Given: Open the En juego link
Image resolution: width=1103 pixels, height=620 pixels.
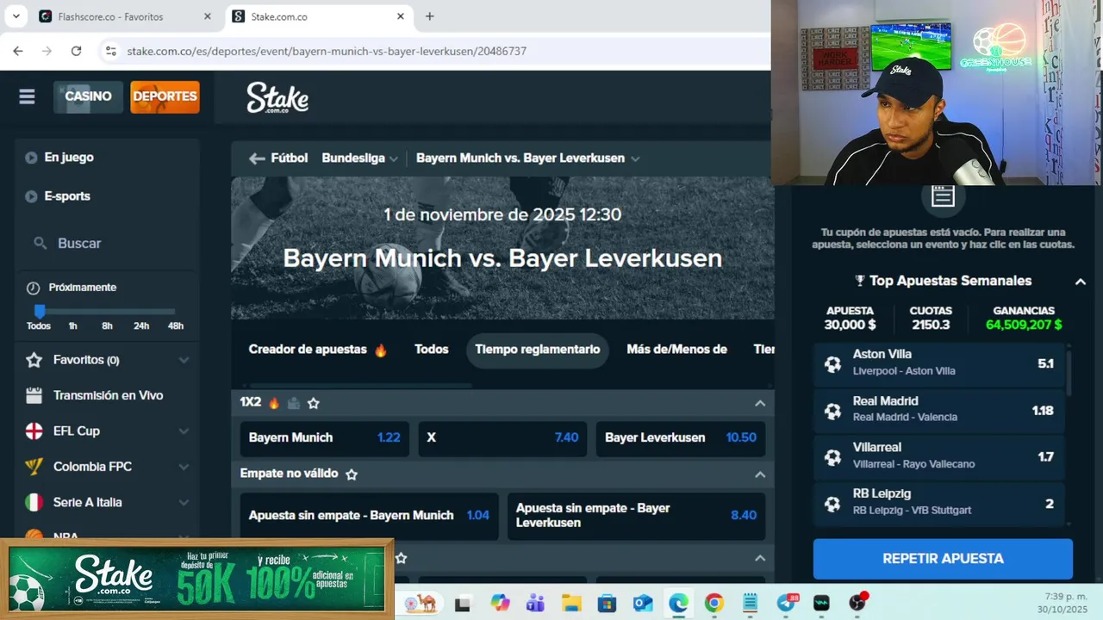Looking at the screenshot, I should pyautogui.click(x=69, y=158).
